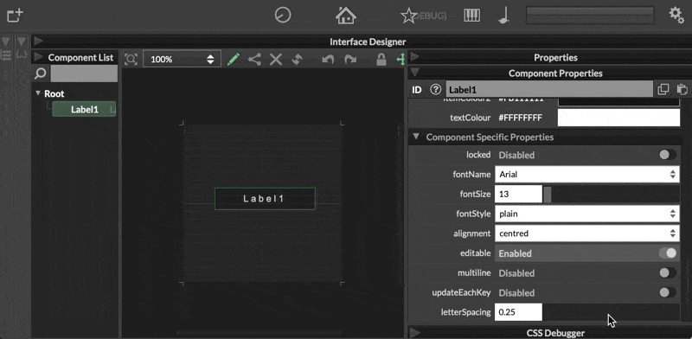Click the lock icon in designer toolbar
Viewport: 692px width, 339px height.
click(381, 59)
